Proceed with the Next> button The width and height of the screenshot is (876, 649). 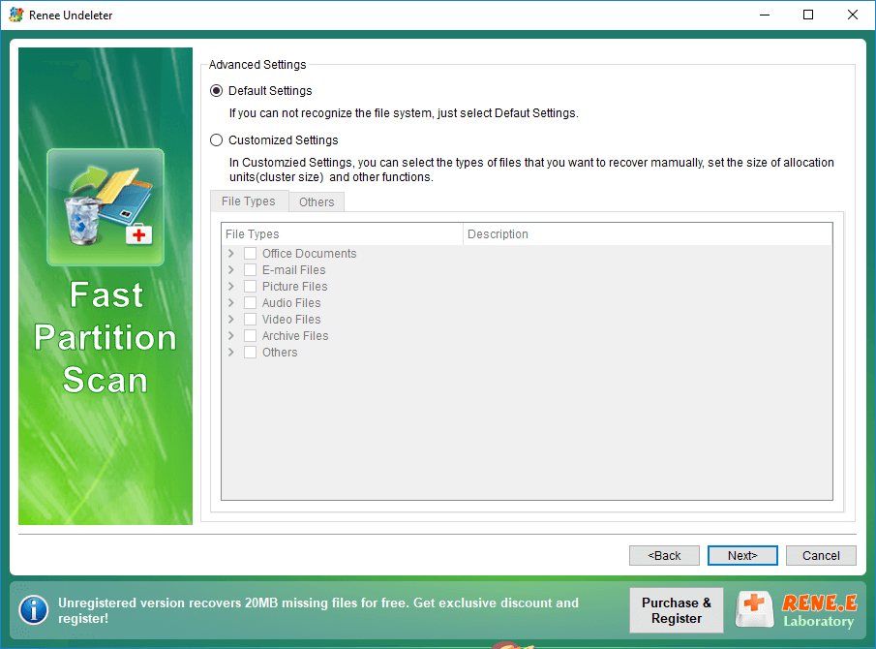[742, 556]
